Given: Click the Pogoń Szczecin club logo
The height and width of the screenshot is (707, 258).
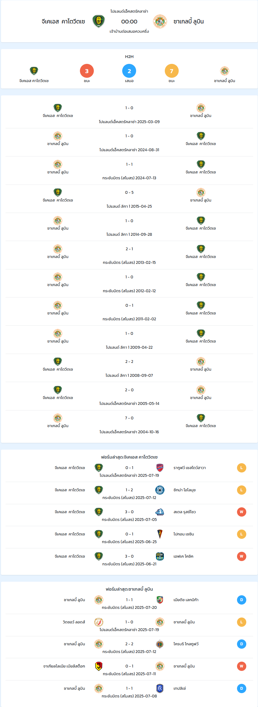Looking at the screenshot, I should coord(160,534).
